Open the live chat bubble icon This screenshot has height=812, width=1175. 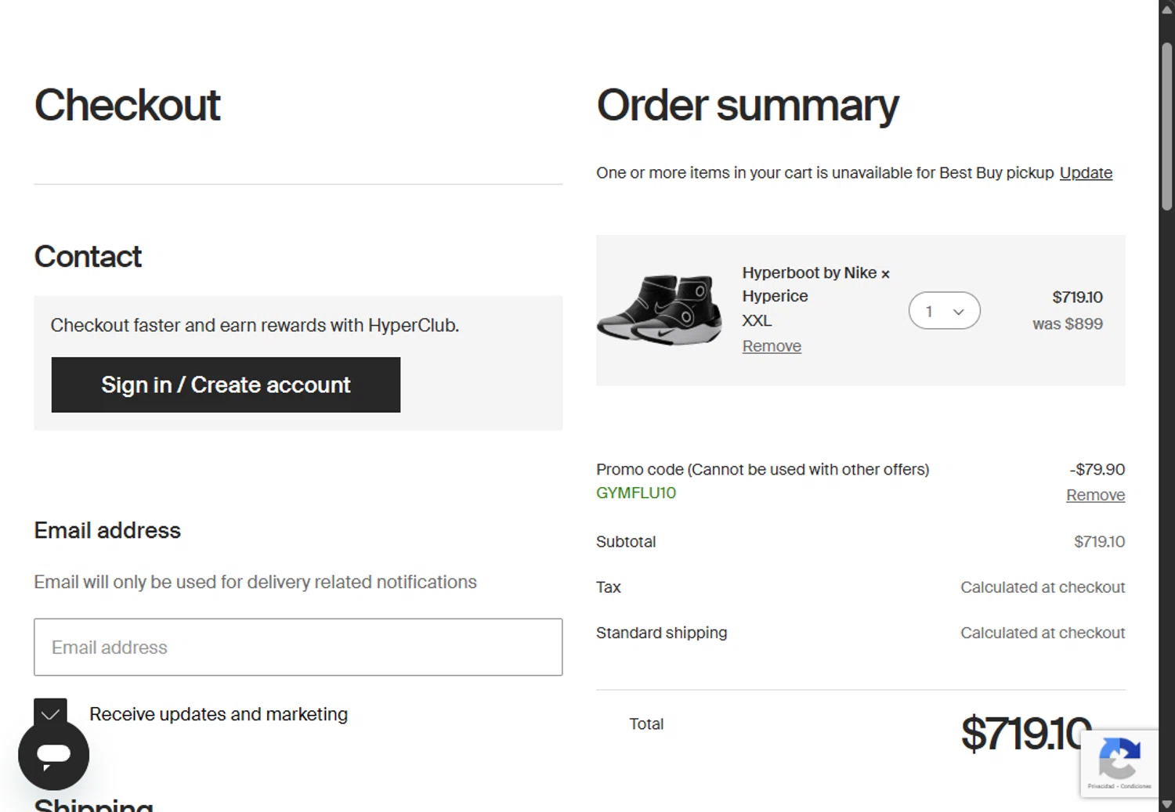point(53,755)
